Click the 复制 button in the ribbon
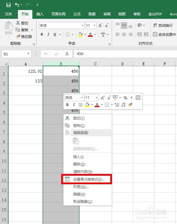Viewport: 177px width, 224px height. click(x=22, y=30)
